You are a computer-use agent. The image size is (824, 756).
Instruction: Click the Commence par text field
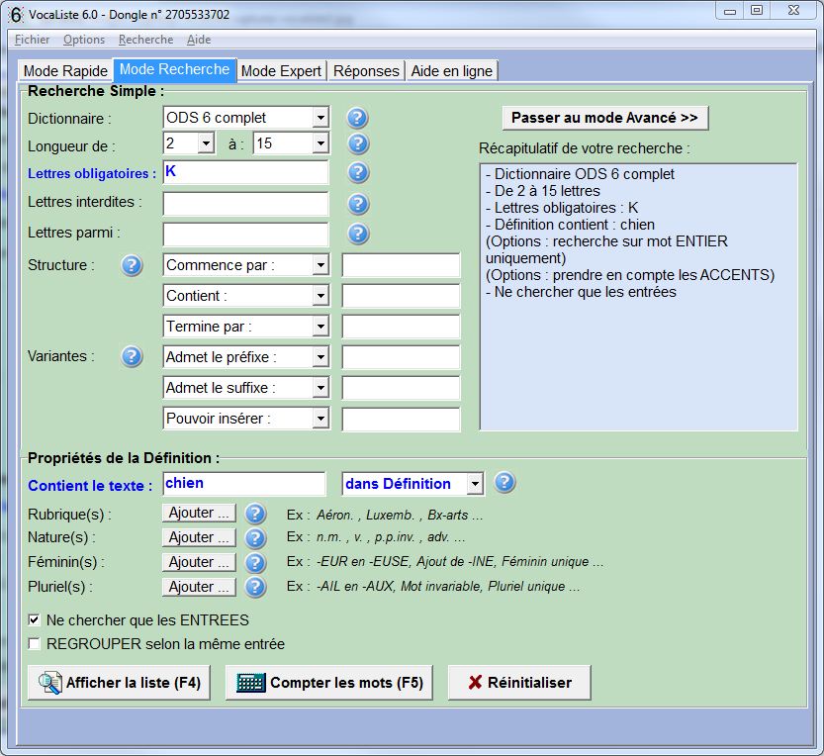(x=401, y=265)
